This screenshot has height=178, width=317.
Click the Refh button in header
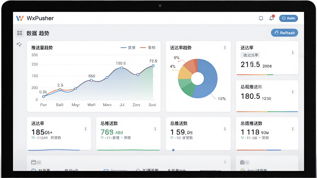pos(289,18)
